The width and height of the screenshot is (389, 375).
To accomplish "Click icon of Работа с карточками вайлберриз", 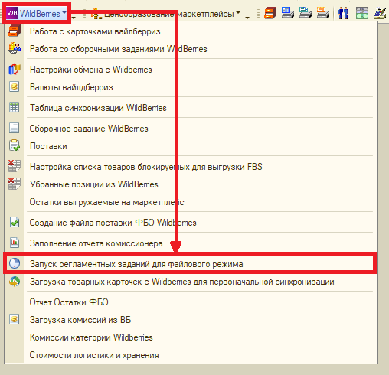I will pos(15,31).
